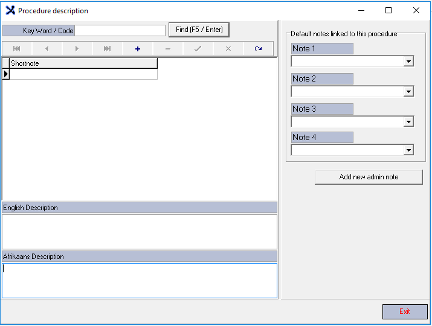Viewport: 432px width, 326px height.
Task: Expand the Note 1 dropdown
Action: (x=408, y=62)
